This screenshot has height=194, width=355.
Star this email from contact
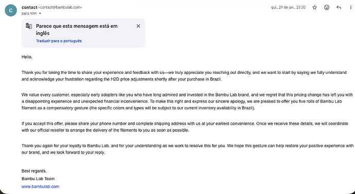(x=315, y=8)
